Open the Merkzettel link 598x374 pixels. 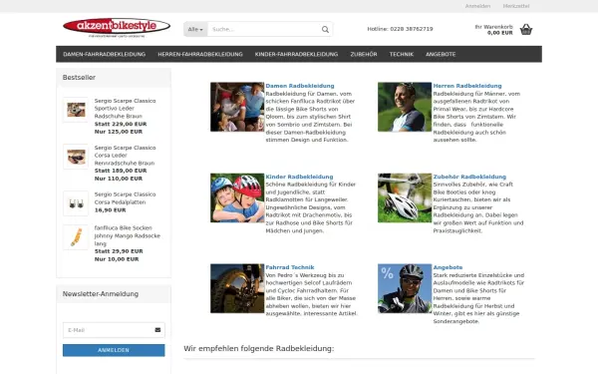pyautogui.click(x=516, y=6)
